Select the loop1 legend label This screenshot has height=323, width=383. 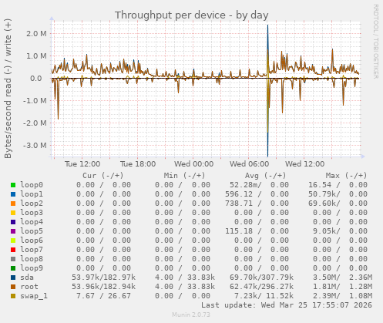click(32, 194)
